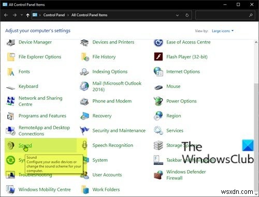
Task: Click the Internet Options link text
Action: point(183,71)
